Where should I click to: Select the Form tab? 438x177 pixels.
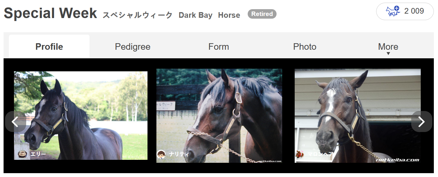pyautogui.click(x=219, y=46)
